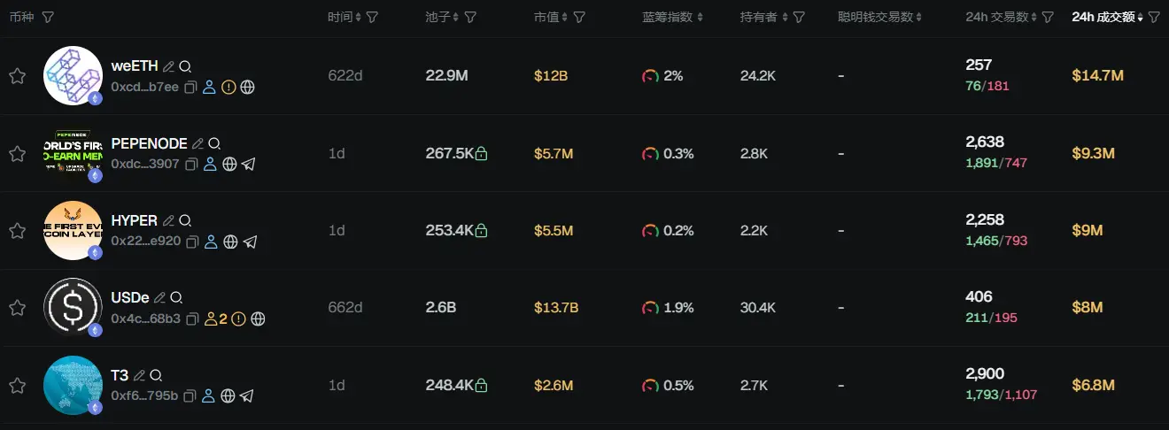This screenshot has width=1169, height=430.
Task: Copy the weETH contract address
Action: click(191, 88)
